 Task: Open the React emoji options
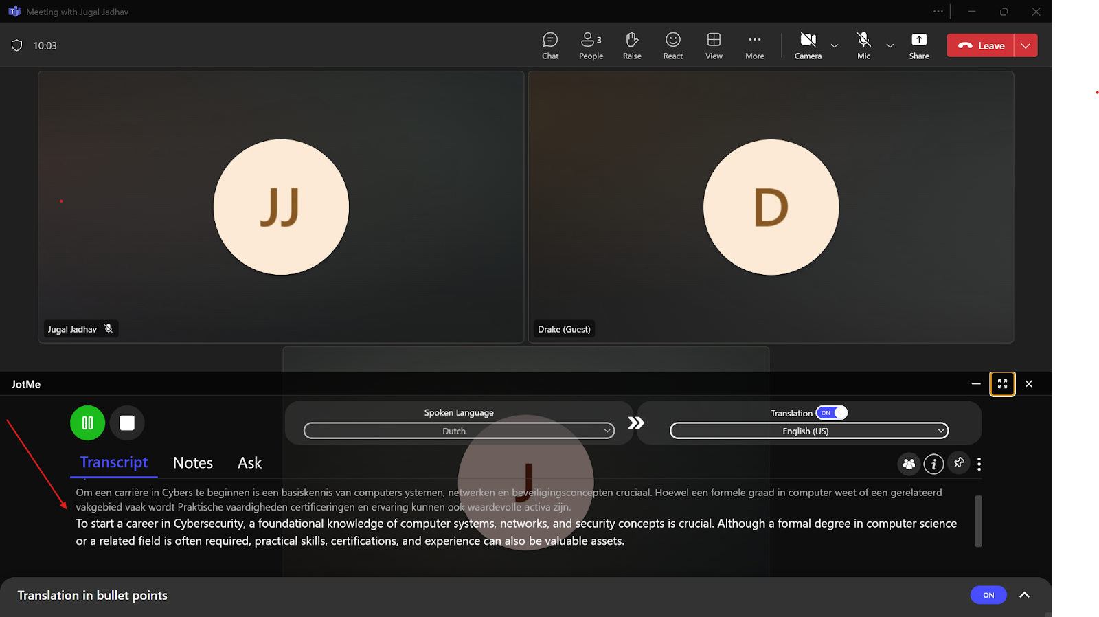(x=673, y=46)
